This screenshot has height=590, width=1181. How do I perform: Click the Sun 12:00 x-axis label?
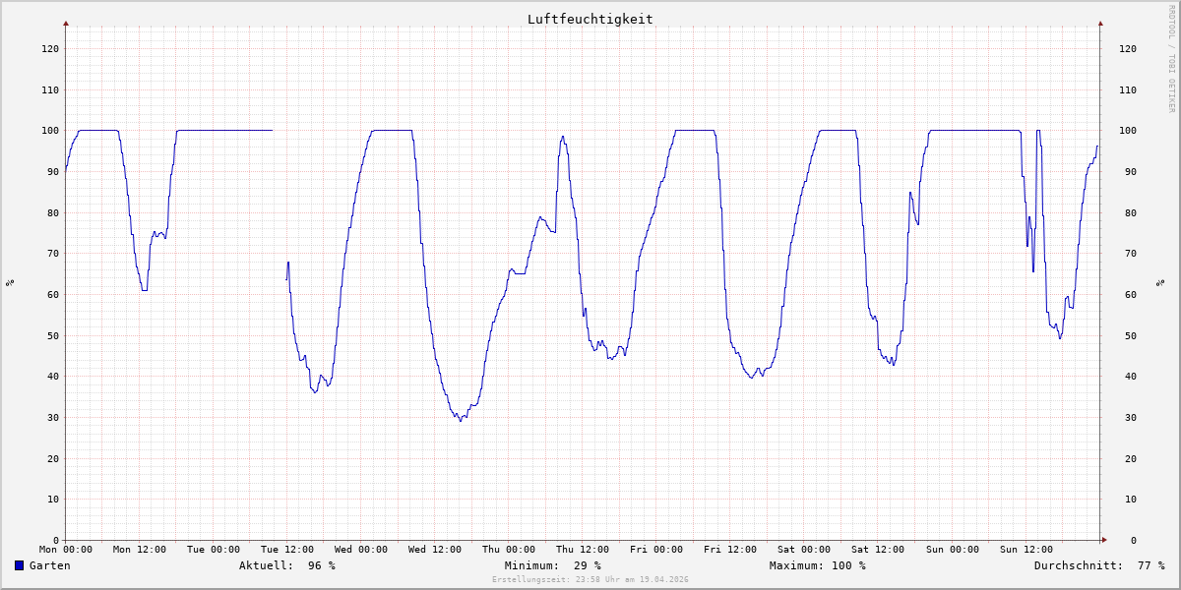pyautogui.click(x=1025, y=550)
